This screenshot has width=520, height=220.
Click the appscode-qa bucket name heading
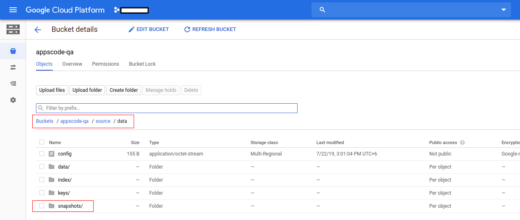click(x=55, y=52)
